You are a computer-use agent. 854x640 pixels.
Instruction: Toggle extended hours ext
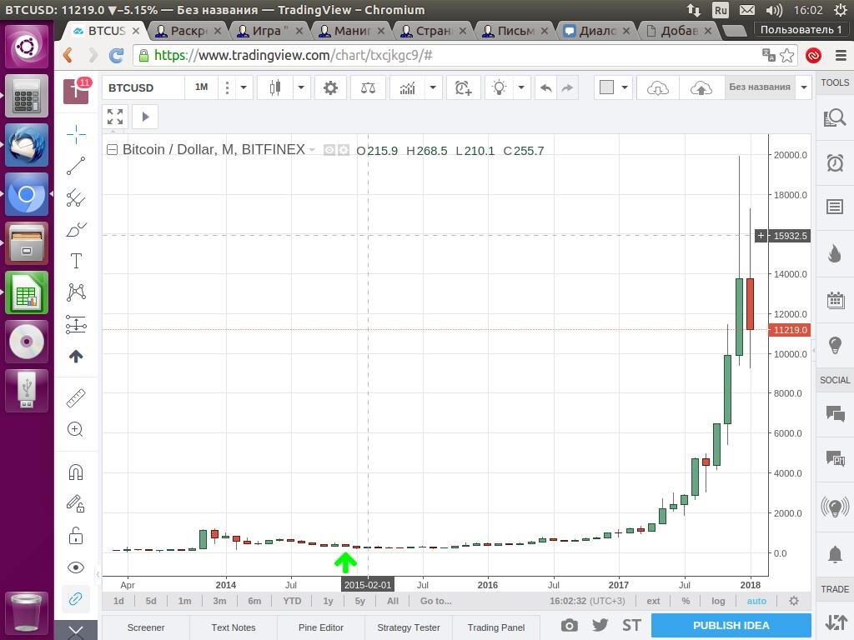click(x=653, y=601)
